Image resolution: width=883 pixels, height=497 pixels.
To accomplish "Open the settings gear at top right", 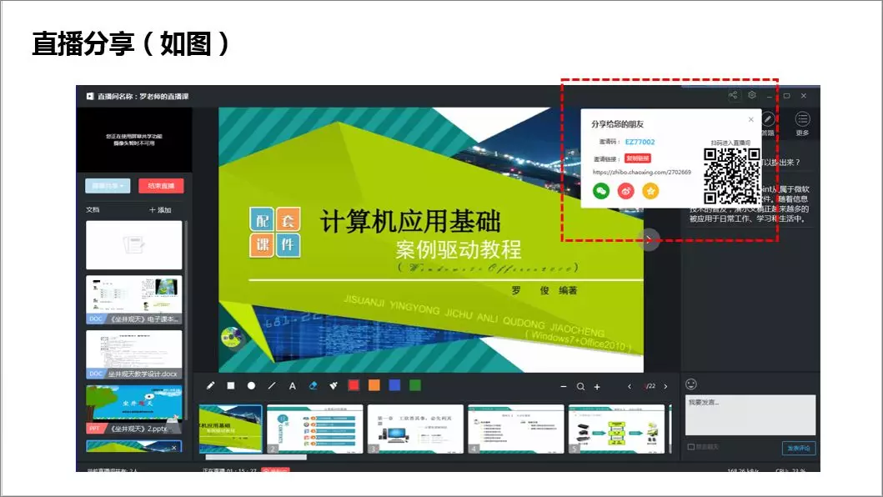I will pos(751,95).
